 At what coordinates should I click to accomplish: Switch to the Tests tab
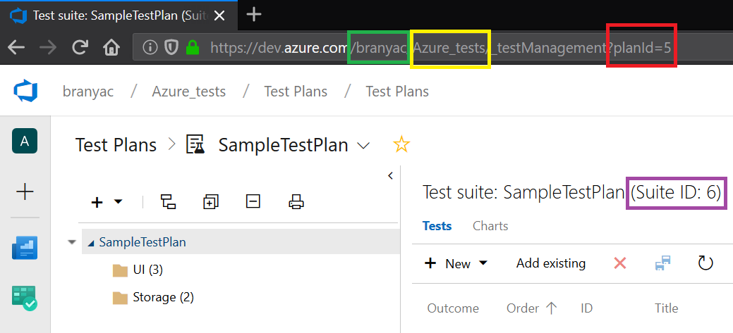click(437, 226)
